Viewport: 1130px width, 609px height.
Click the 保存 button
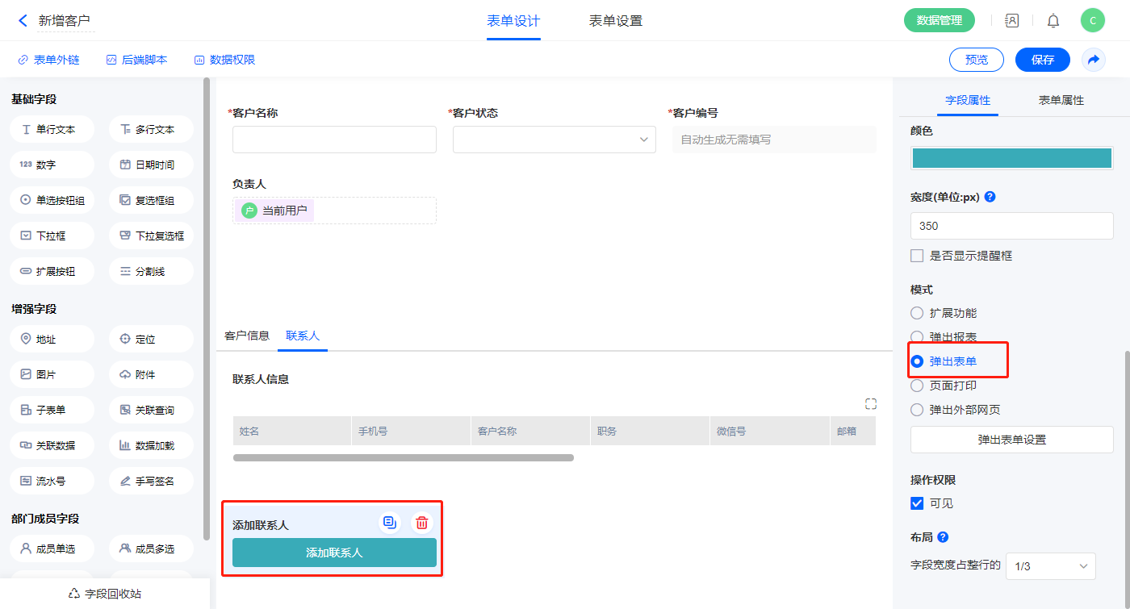(x=1042, y=60)
